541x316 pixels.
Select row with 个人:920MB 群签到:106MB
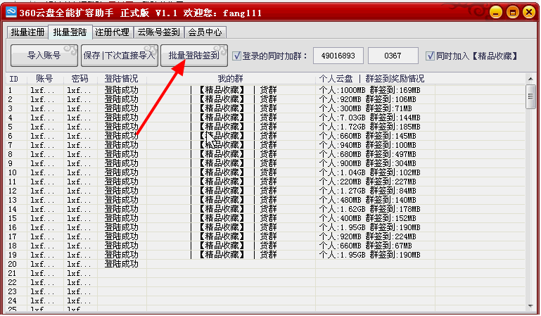click(x=266, y=99)
